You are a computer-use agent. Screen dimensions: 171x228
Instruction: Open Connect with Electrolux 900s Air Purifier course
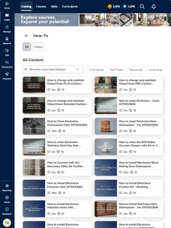(x=57, y=168)
